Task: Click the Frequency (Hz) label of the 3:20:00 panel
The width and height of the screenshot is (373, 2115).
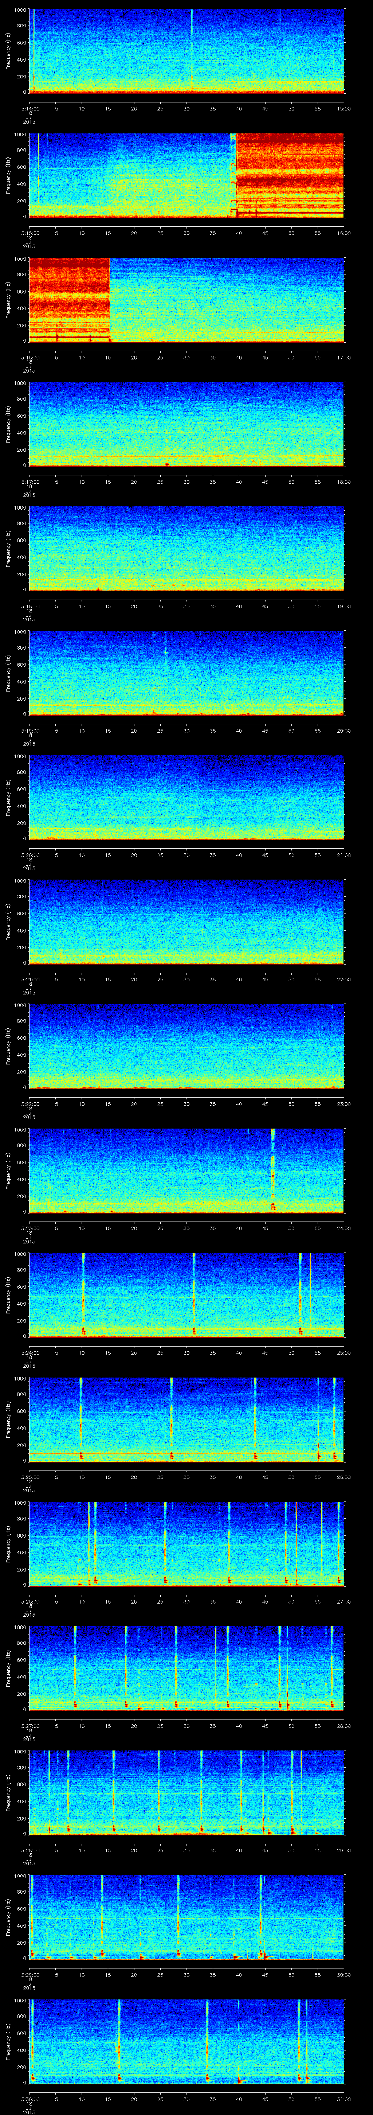Action: (x=8, y=797)
